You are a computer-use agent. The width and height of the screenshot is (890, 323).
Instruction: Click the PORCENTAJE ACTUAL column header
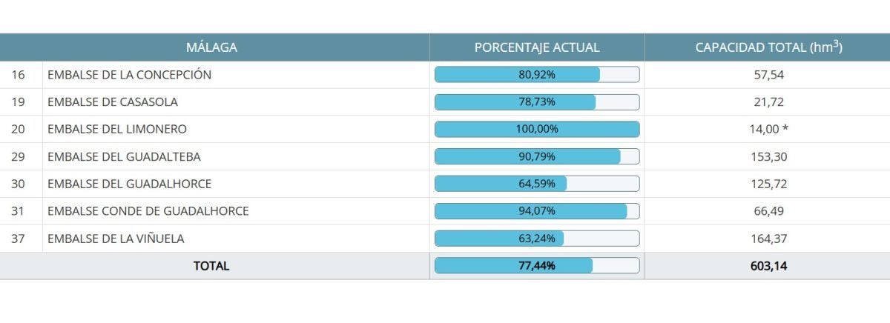[x=537, y=47]
